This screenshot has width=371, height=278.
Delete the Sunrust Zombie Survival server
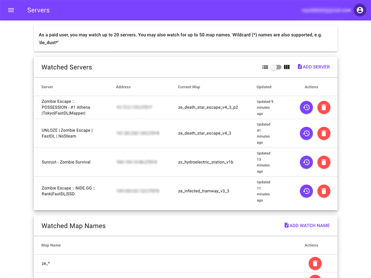click(x=324, y=162)
